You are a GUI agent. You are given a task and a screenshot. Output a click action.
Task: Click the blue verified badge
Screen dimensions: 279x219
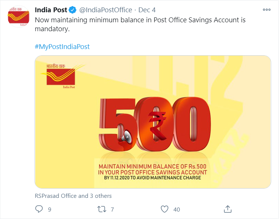(73, 10)
